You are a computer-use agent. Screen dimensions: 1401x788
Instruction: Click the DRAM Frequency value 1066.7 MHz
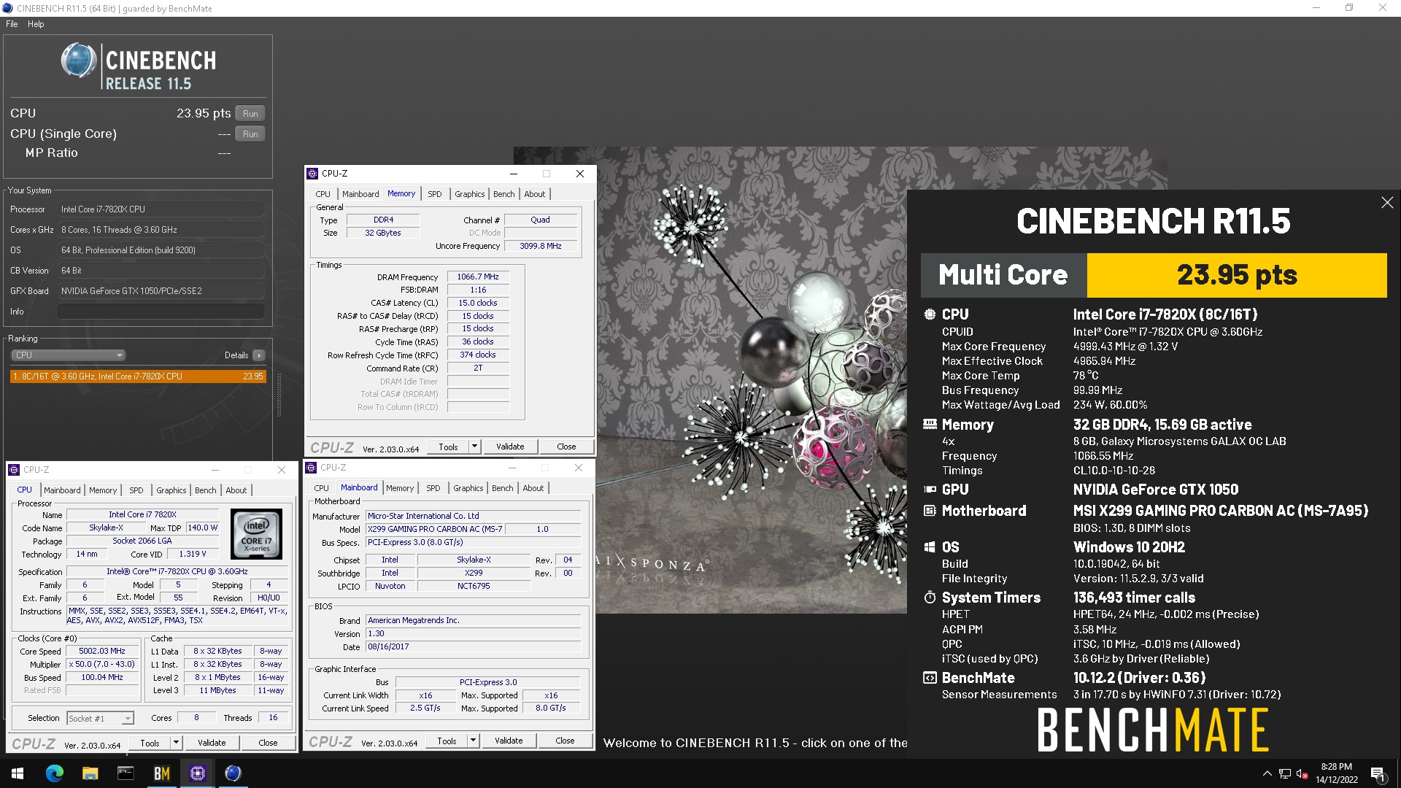tap(478, 277)
